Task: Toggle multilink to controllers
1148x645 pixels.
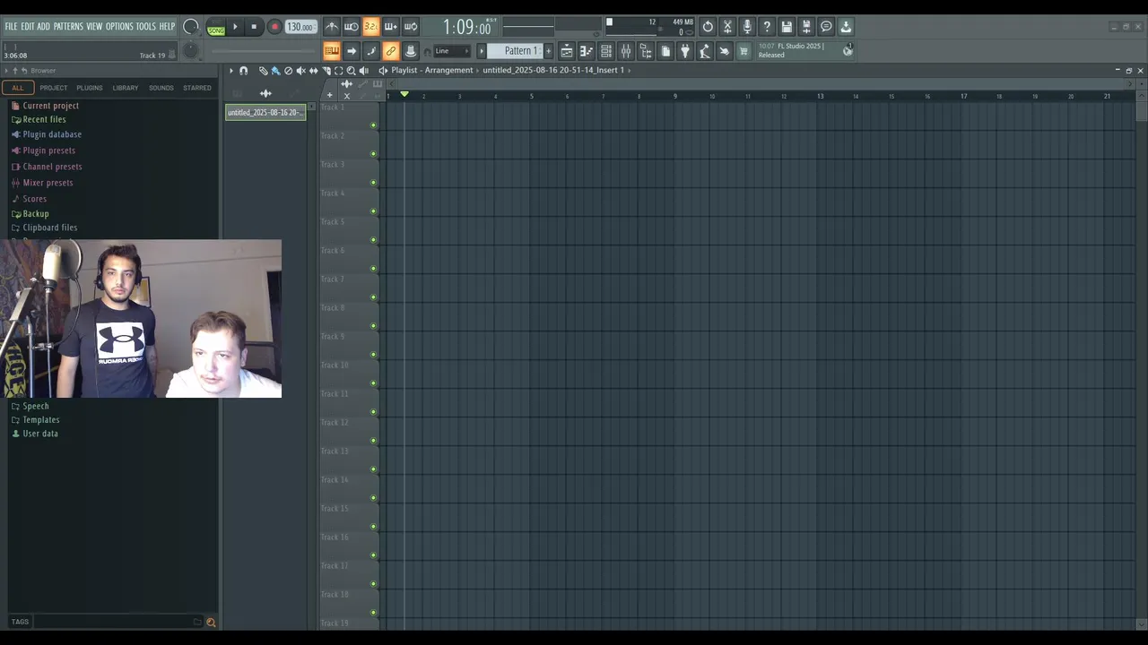Action: (x=391, y=51)
